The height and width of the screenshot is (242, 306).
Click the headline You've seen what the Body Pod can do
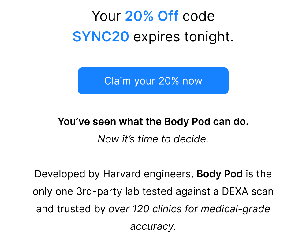coord(153,122)
